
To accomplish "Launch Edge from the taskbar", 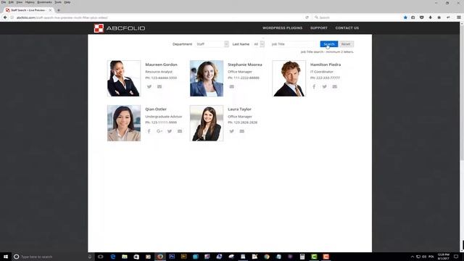I will [113, 257].
